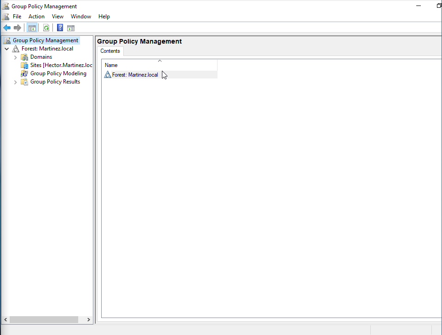Click the Show/Hide Action Pane icon
This screenshot has height=335, width=442.
pos(71,28)
